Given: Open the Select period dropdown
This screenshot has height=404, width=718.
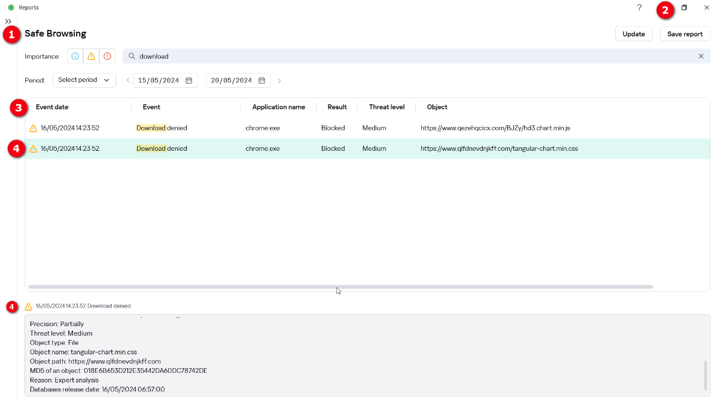Looking at the screenshot, I should pyautogui.click(x=84, y=80).
